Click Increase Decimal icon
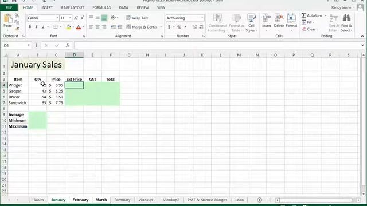 pyautogui.click(x=194, y=27)
